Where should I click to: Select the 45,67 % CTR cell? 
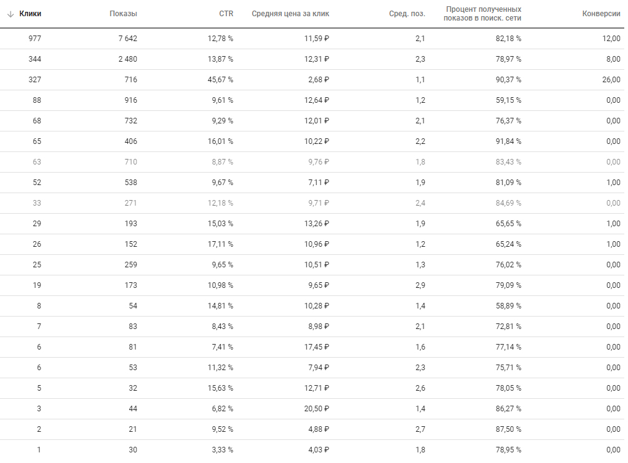coord(220,80)
